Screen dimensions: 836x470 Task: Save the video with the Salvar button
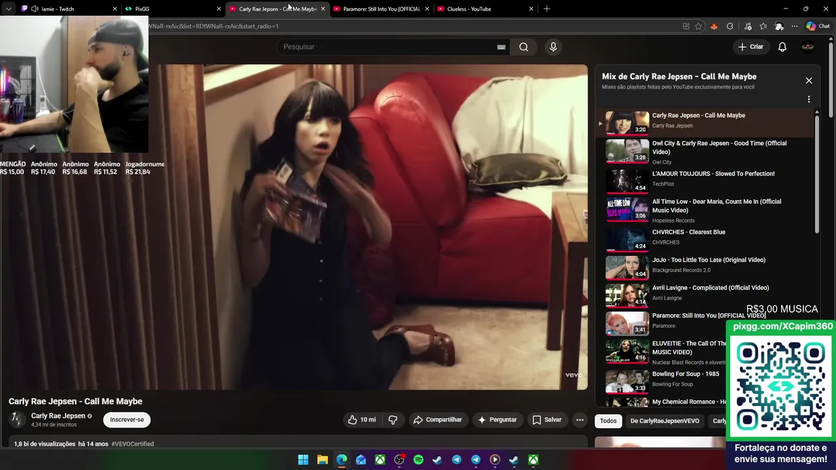547,420
